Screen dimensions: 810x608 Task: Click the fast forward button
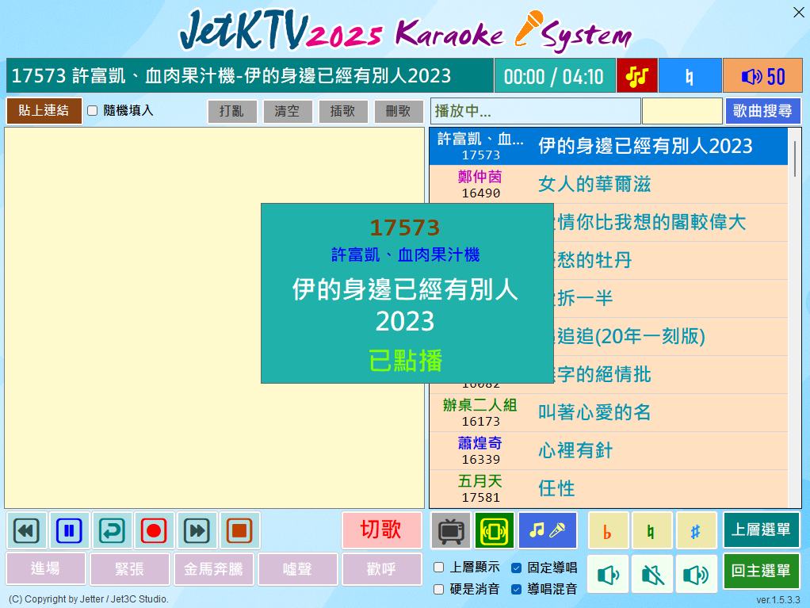click(197, 530)
